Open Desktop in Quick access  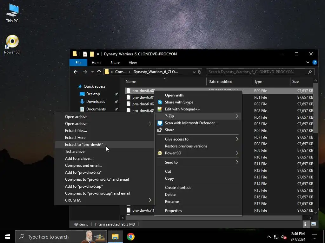click(93, 94)
